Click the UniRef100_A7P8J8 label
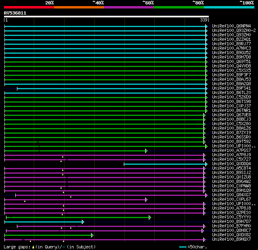The width and height of the screenshot is (258, 250). (x=231, y=208)
